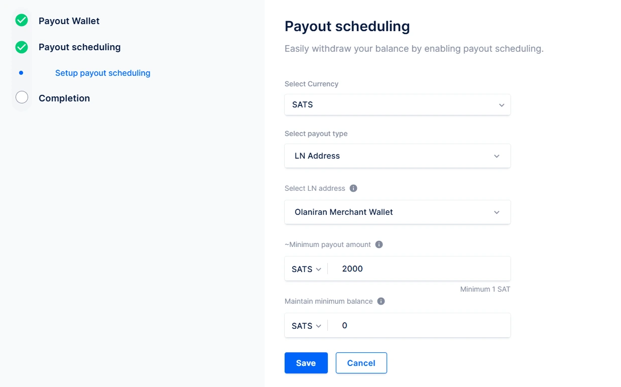Click the info icon beside Maintain minimum balance

click(381, 301)
